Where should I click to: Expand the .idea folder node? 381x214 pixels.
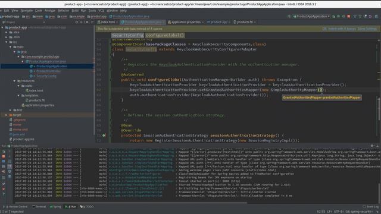(x=7, y=32)
